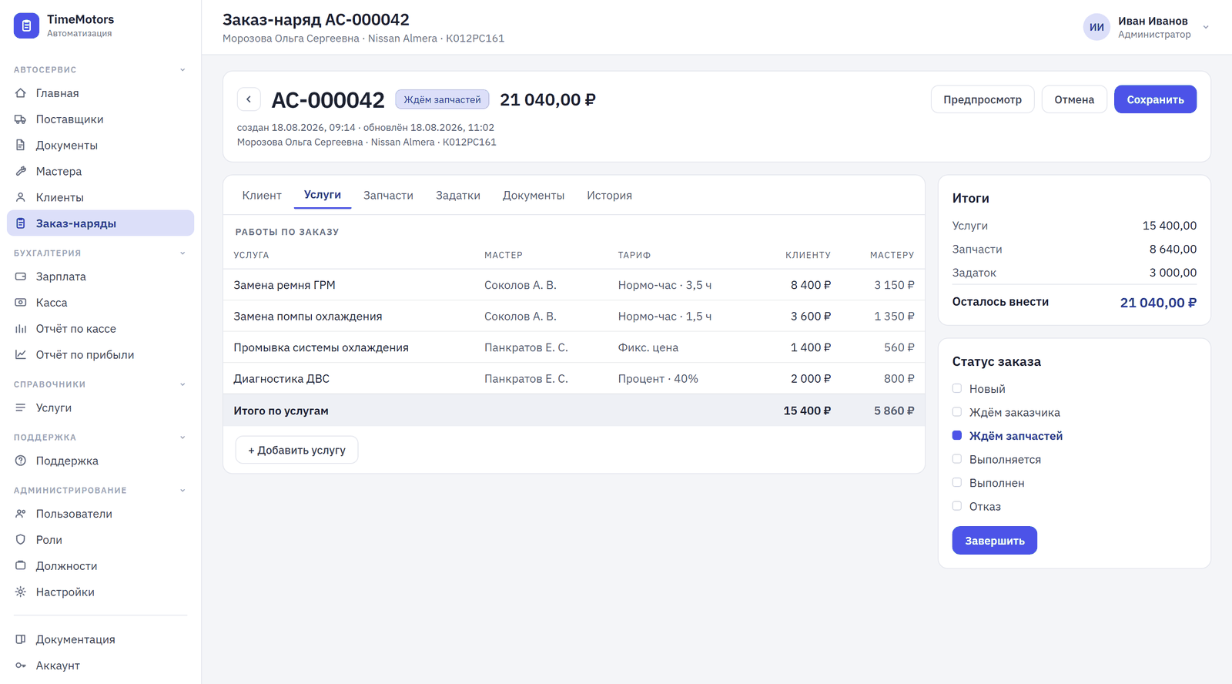Click the book icon for Документация
1232x684 pixels.
point(21,640)
